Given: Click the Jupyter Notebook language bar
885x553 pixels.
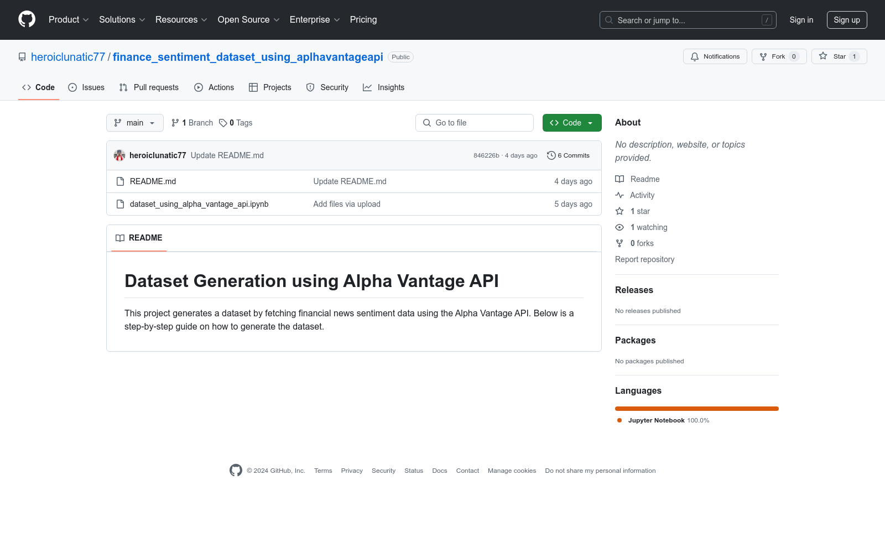Looking at the screenshot, I should 697,409.
